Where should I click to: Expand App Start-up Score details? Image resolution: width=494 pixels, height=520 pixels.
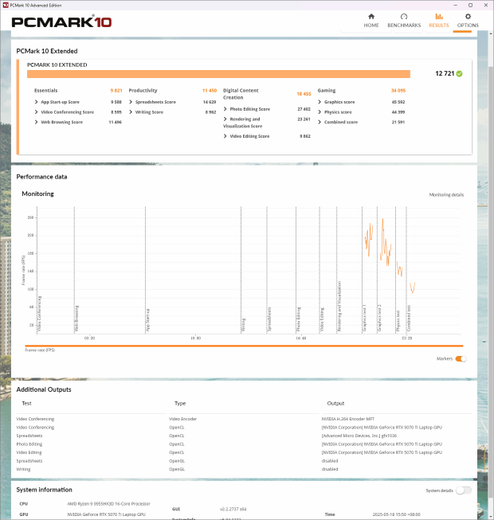(36, 102)
